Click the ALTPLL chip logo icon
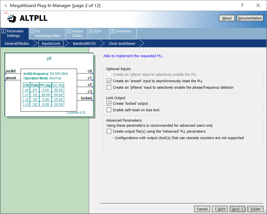 11,17
